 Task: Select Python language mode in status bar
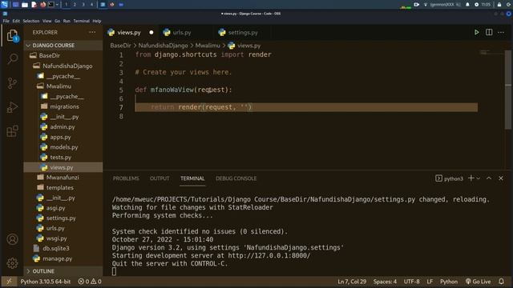[449, 282]
